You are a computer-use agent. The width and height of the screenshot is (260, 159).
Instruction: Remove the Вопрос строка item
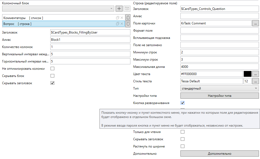pyautogui.click(x=122, y=24)
